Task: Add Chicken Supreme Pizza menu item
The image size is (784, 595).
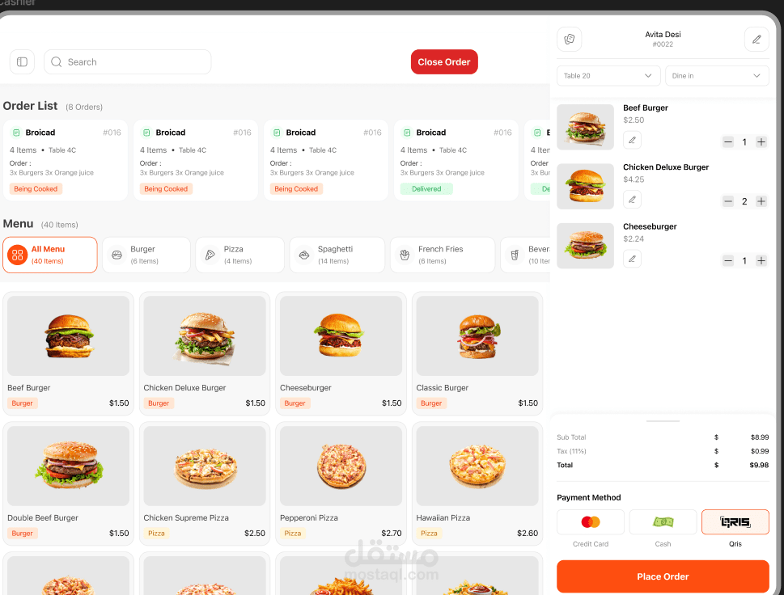Action: pos(205,483)
